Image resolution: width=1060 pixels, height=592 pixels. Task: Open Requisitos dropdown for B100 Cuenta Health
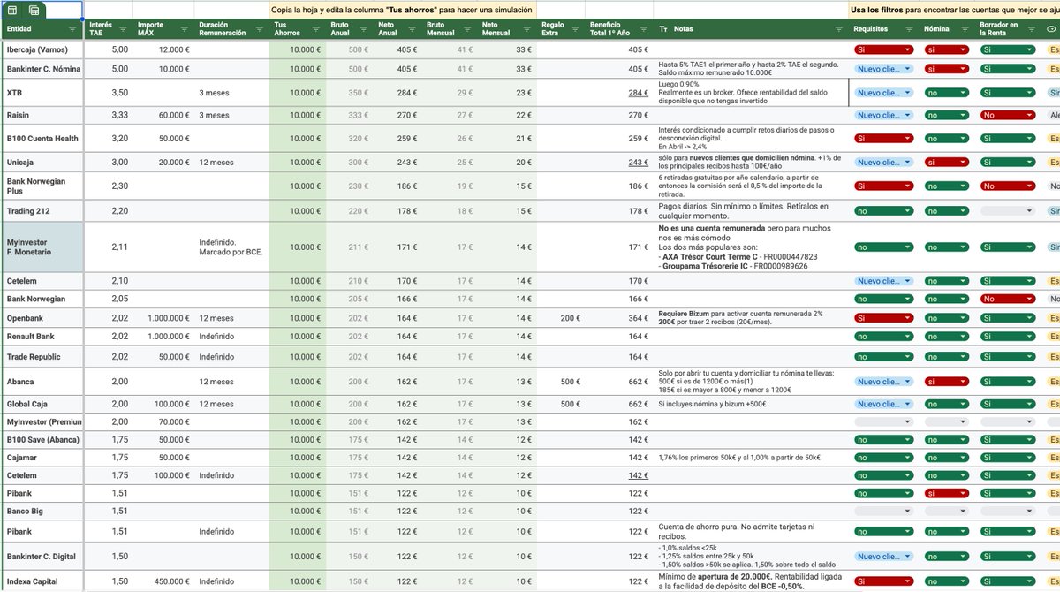pyautogui.click(x=883, y=138)
